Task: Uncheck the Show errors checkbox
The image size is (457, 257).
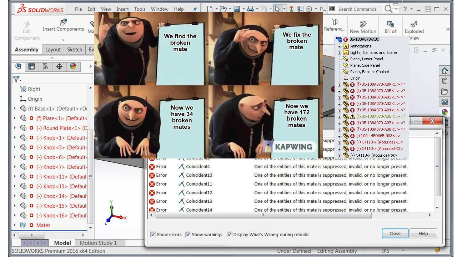Action: tap(153, 235)
